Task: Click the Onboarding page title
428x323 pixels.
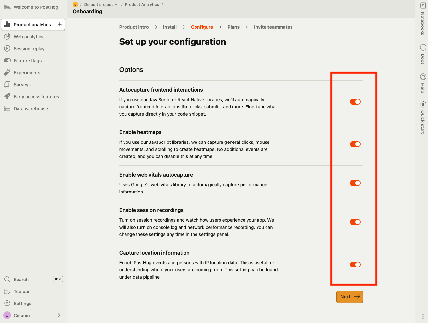Action: point(87,11)
